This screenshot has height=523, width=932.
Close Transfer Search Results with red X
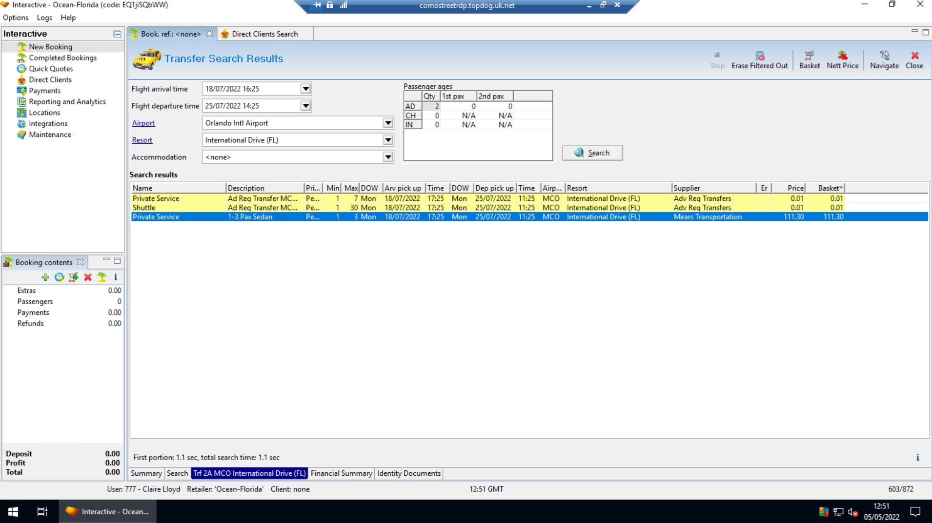tap(914, 59)
